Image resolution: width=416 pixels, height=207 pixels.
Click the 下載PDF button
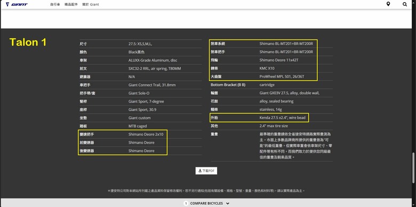pos(206,171)
